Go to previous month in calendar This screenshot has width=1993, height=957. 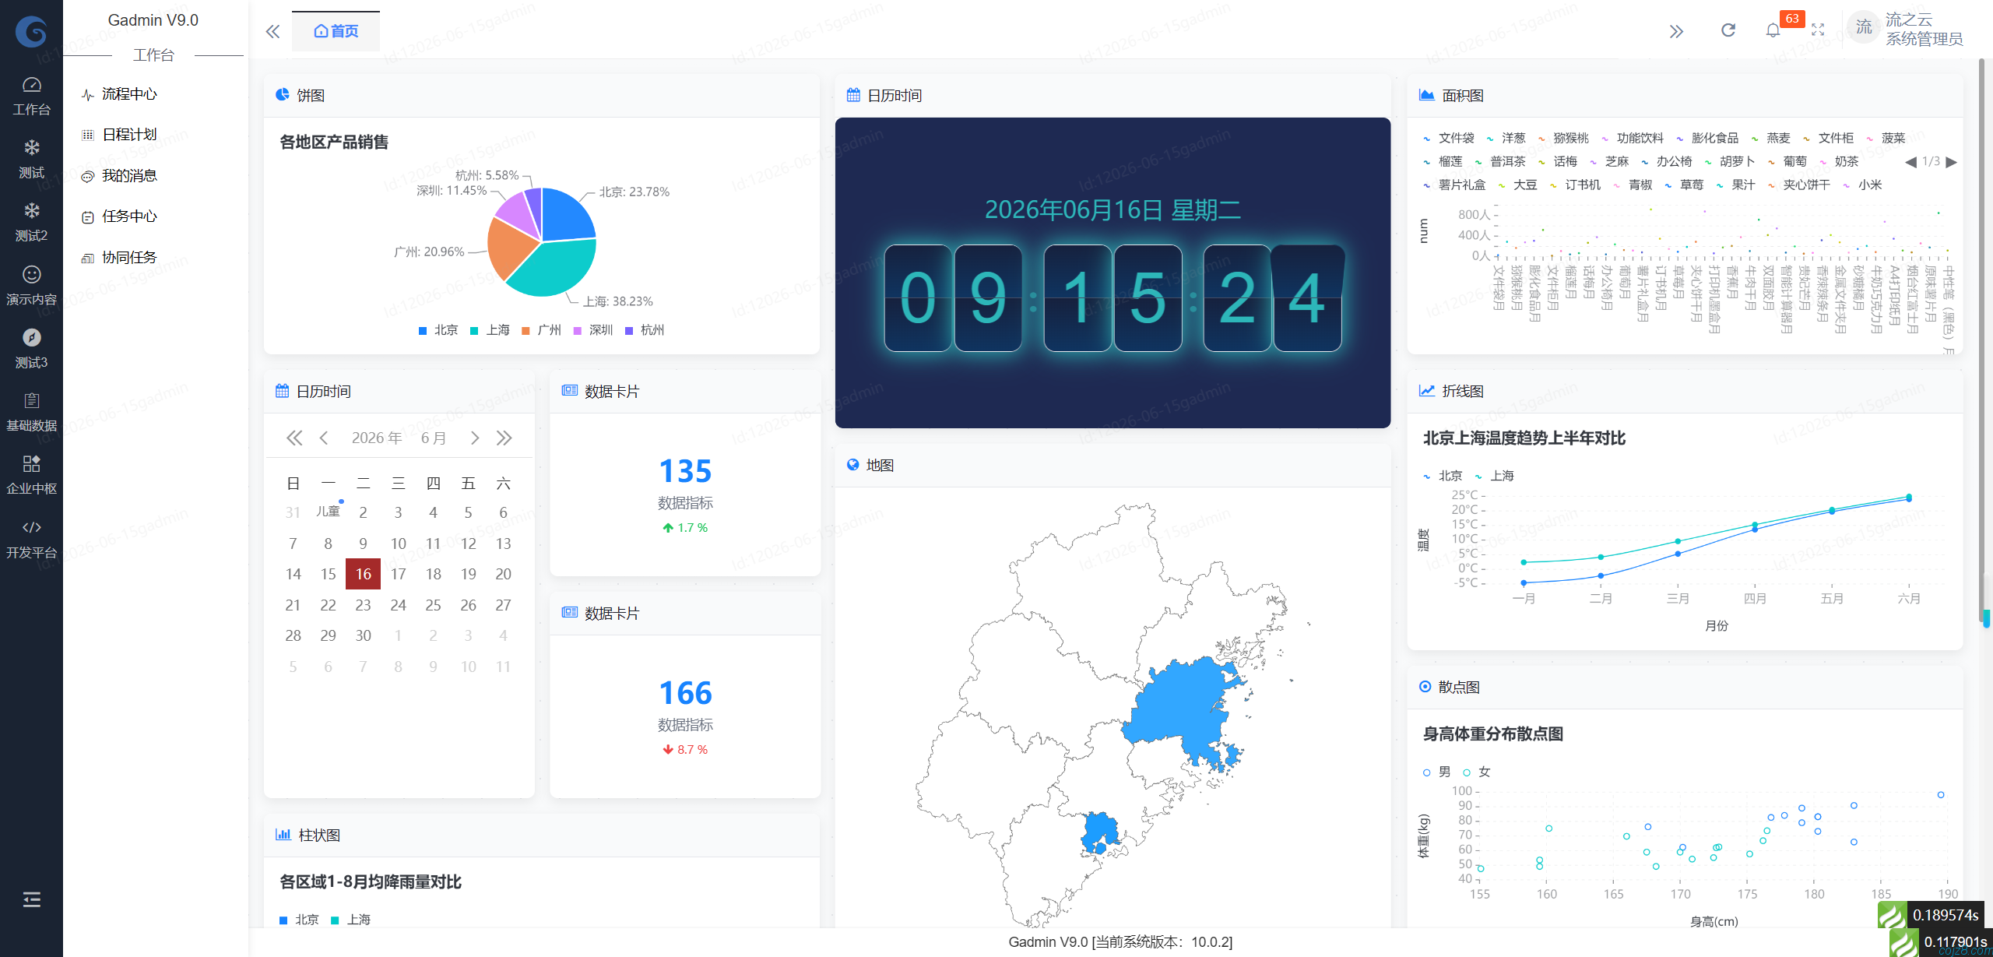(x=324, y=438)
